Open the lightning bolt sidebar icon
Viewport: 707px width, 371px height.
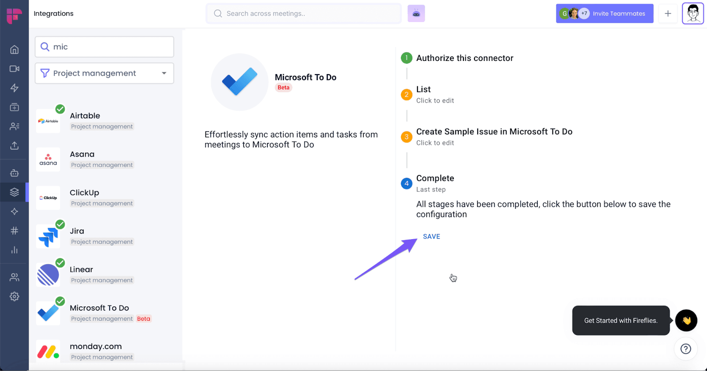point(15,88)
